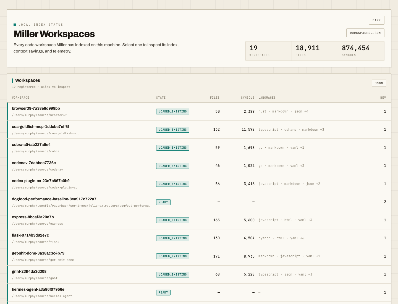The width and height of the screenshot is (398, 304).
Task: Open the hermes-agent-a3a86f07956e workspace
Action: click(x=199, y=293)
